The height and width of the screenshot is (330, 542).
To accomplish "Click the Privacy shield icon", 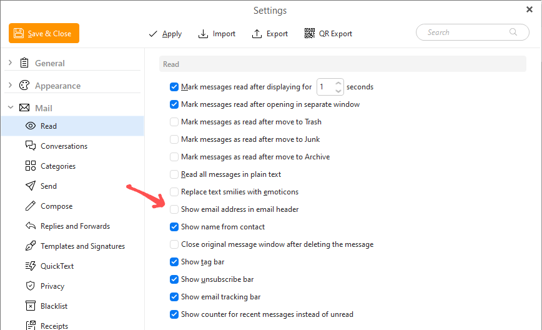I will 31,286.
